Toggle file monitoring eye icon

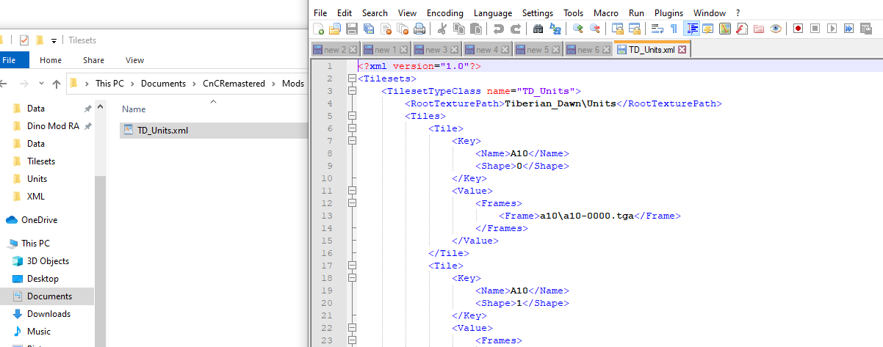pyautogui.click(x=776, y=29)
